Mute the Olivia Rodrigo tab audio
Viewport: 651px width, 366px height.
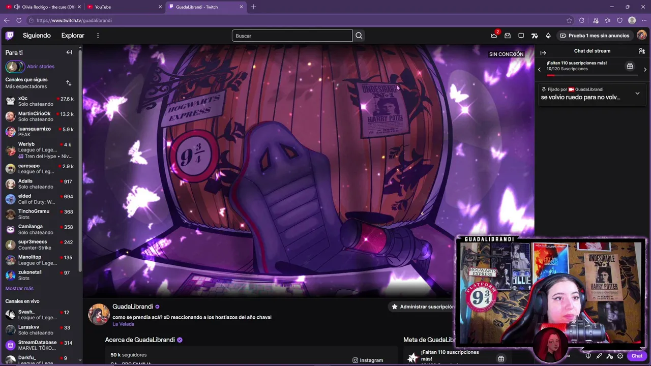(x=17, y=7)
